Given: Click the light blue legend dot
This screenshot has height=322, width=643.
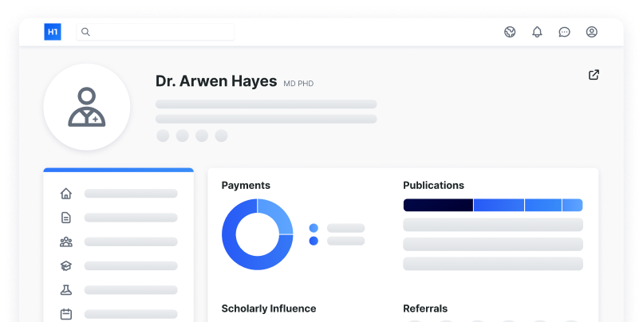Looking at the screenshot, I should 314,228.
